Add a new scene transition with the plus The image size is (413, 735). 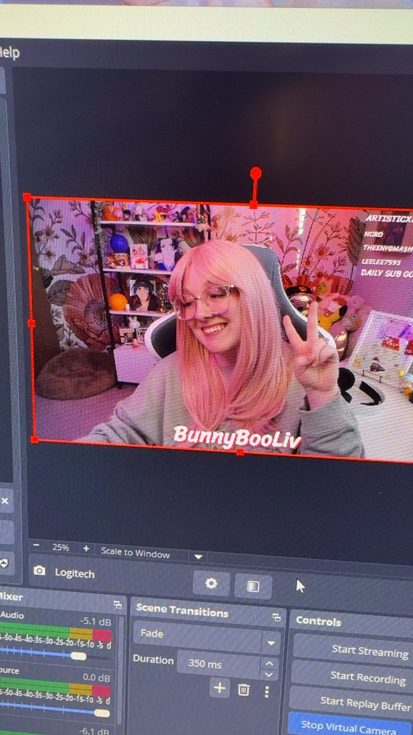tap(219, 688)
